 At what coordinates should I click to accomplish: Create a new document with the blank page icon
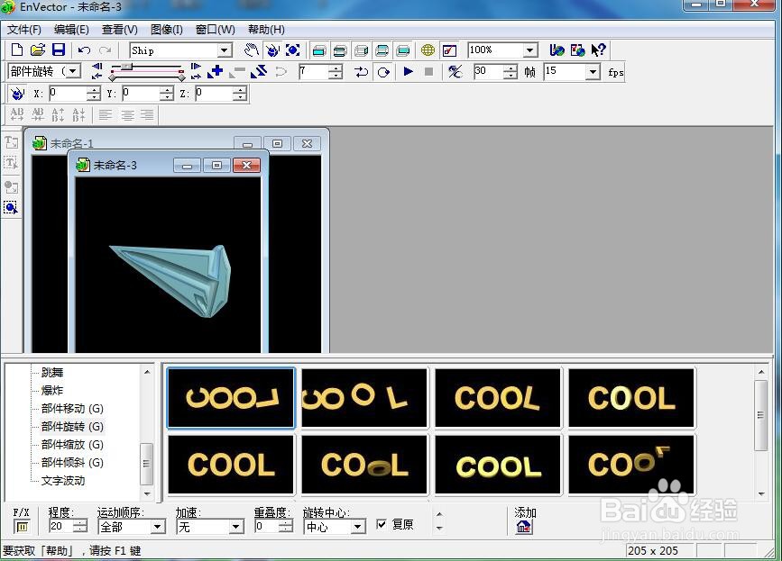pos(17,50)
